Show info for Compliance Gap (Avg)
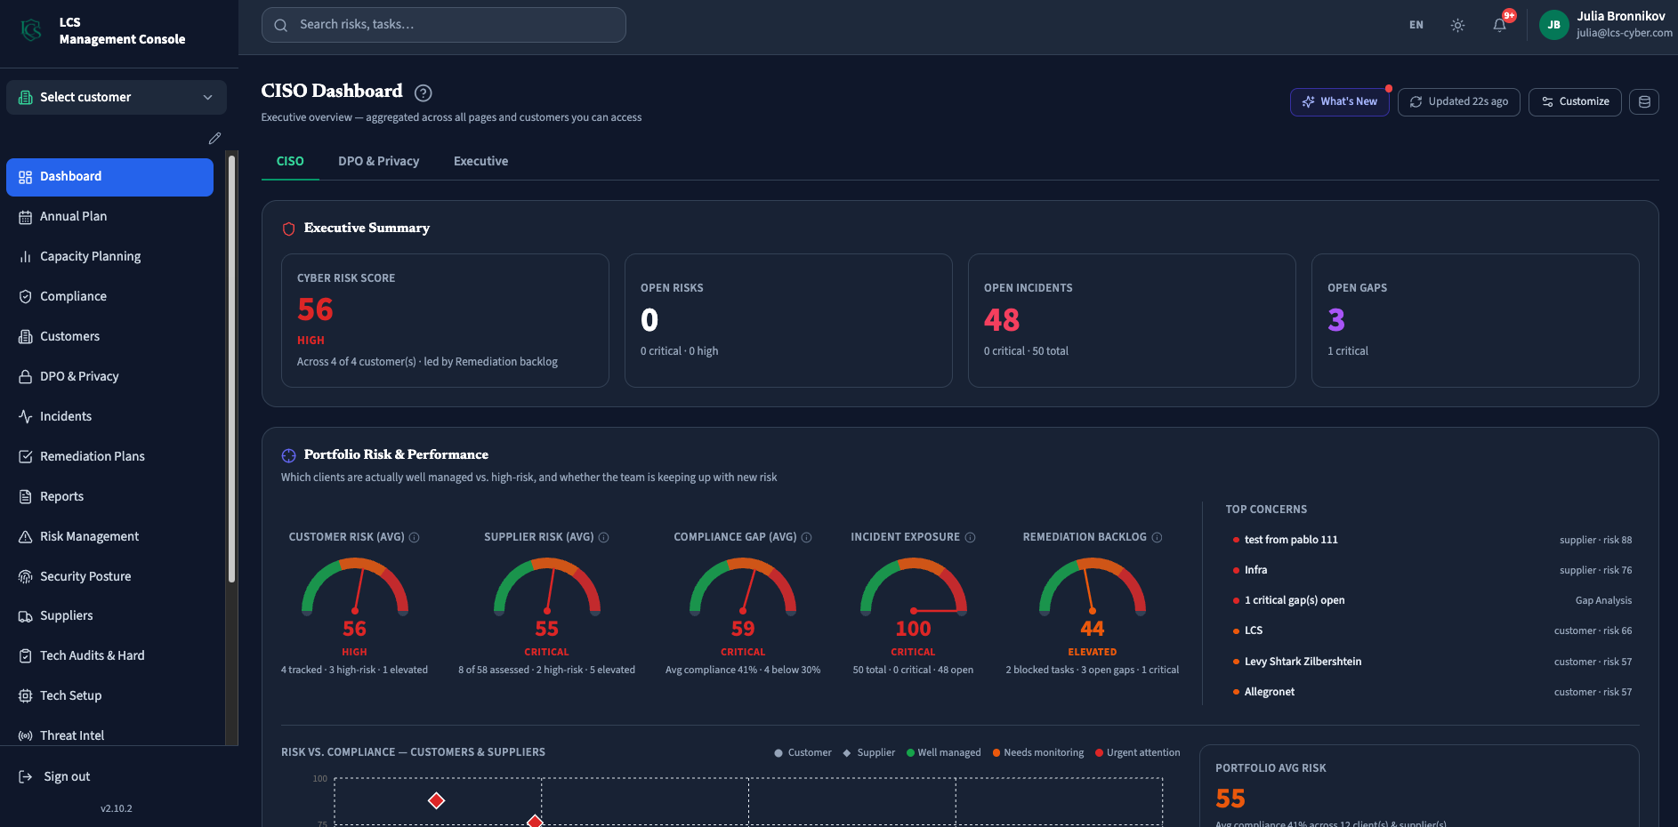 807,537
